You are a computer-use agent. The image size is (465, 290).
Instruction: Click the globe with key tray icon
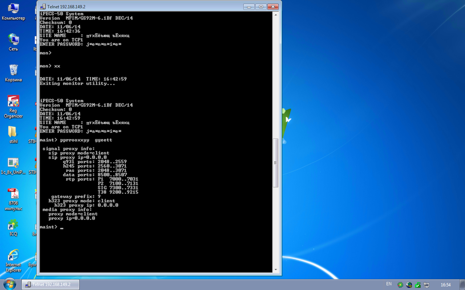point(409,285)
